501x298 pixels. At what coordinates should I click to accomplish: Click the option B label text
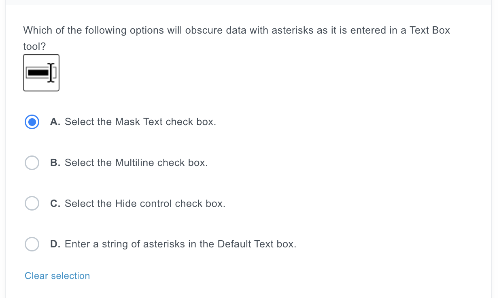136,163
